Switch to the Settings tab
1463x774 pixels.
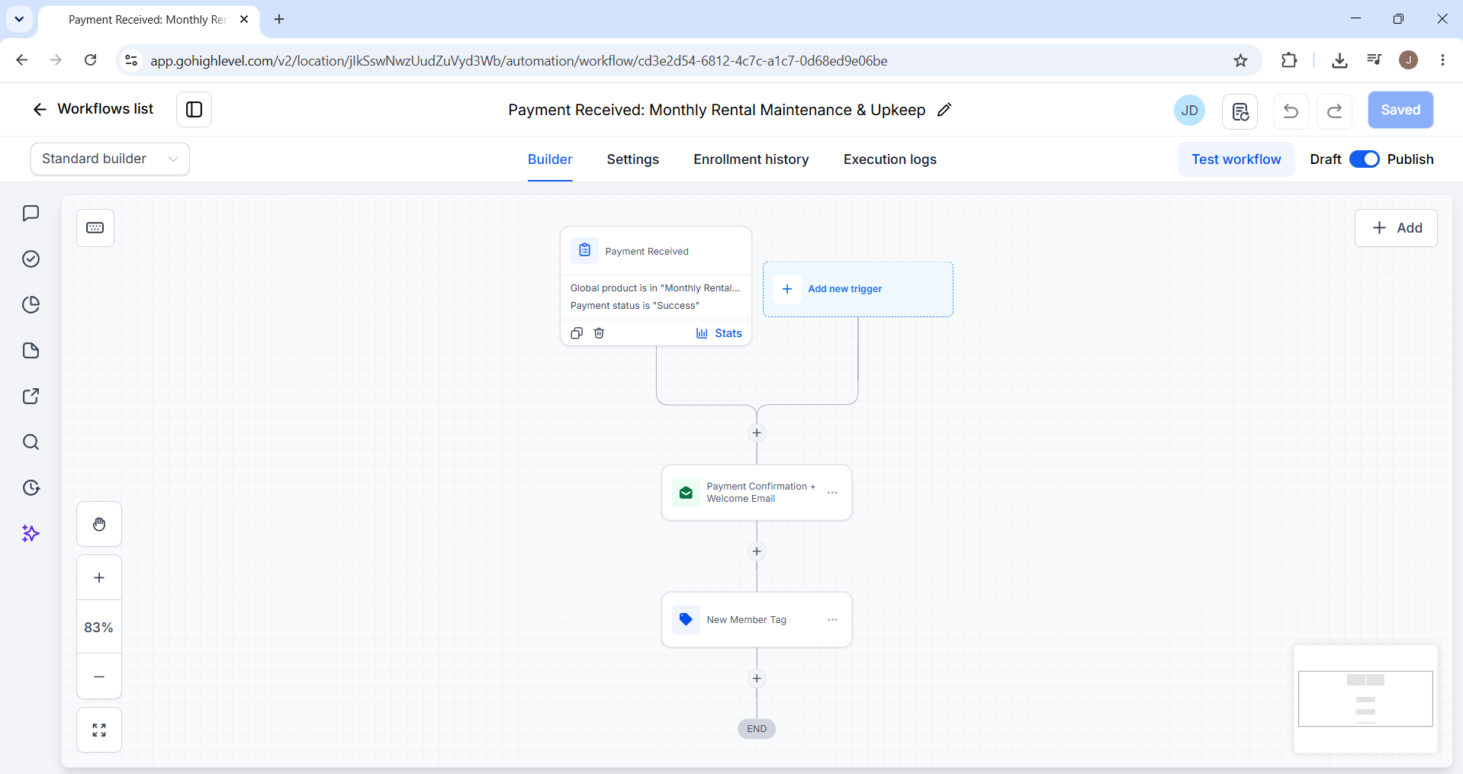632,159
